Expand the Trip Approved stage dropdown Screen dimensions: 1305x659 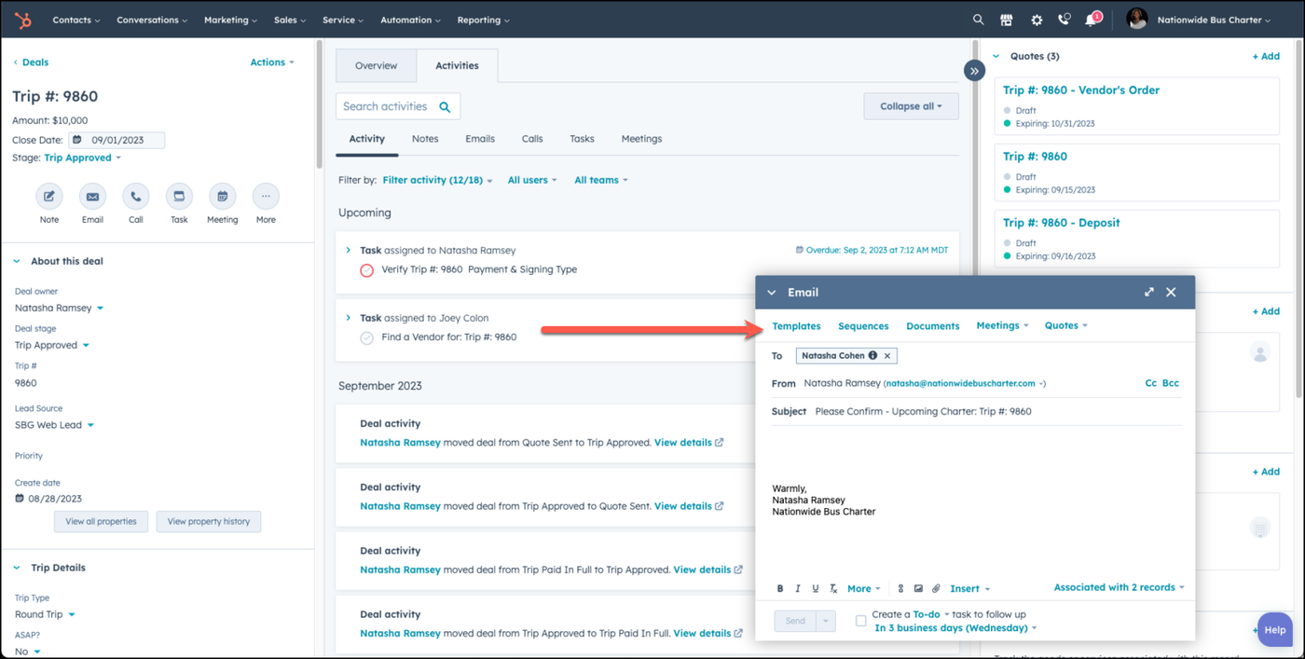point(82,158)
